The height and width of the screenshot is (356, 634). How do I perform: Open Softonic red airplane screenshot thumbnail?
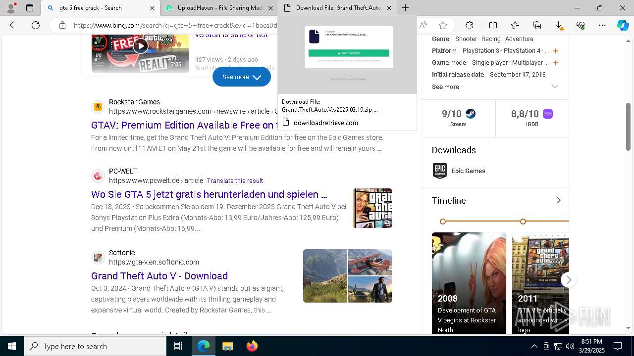coord(370,262)
